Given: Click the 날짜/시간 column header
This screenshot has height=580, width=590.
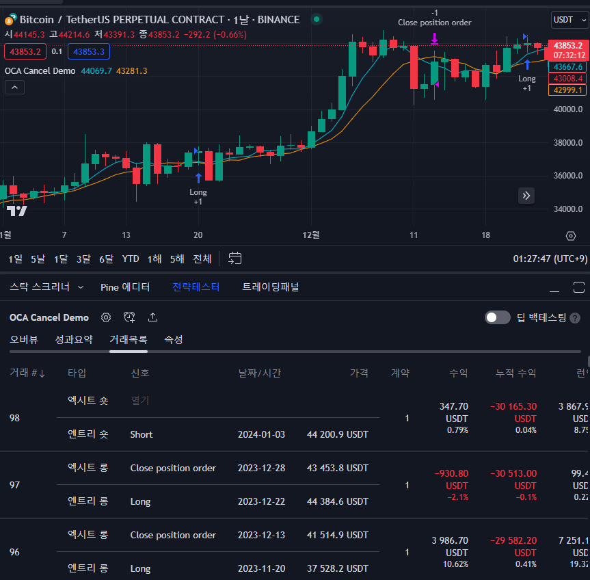Looking at the screenshot, I should tap(260, 373).
